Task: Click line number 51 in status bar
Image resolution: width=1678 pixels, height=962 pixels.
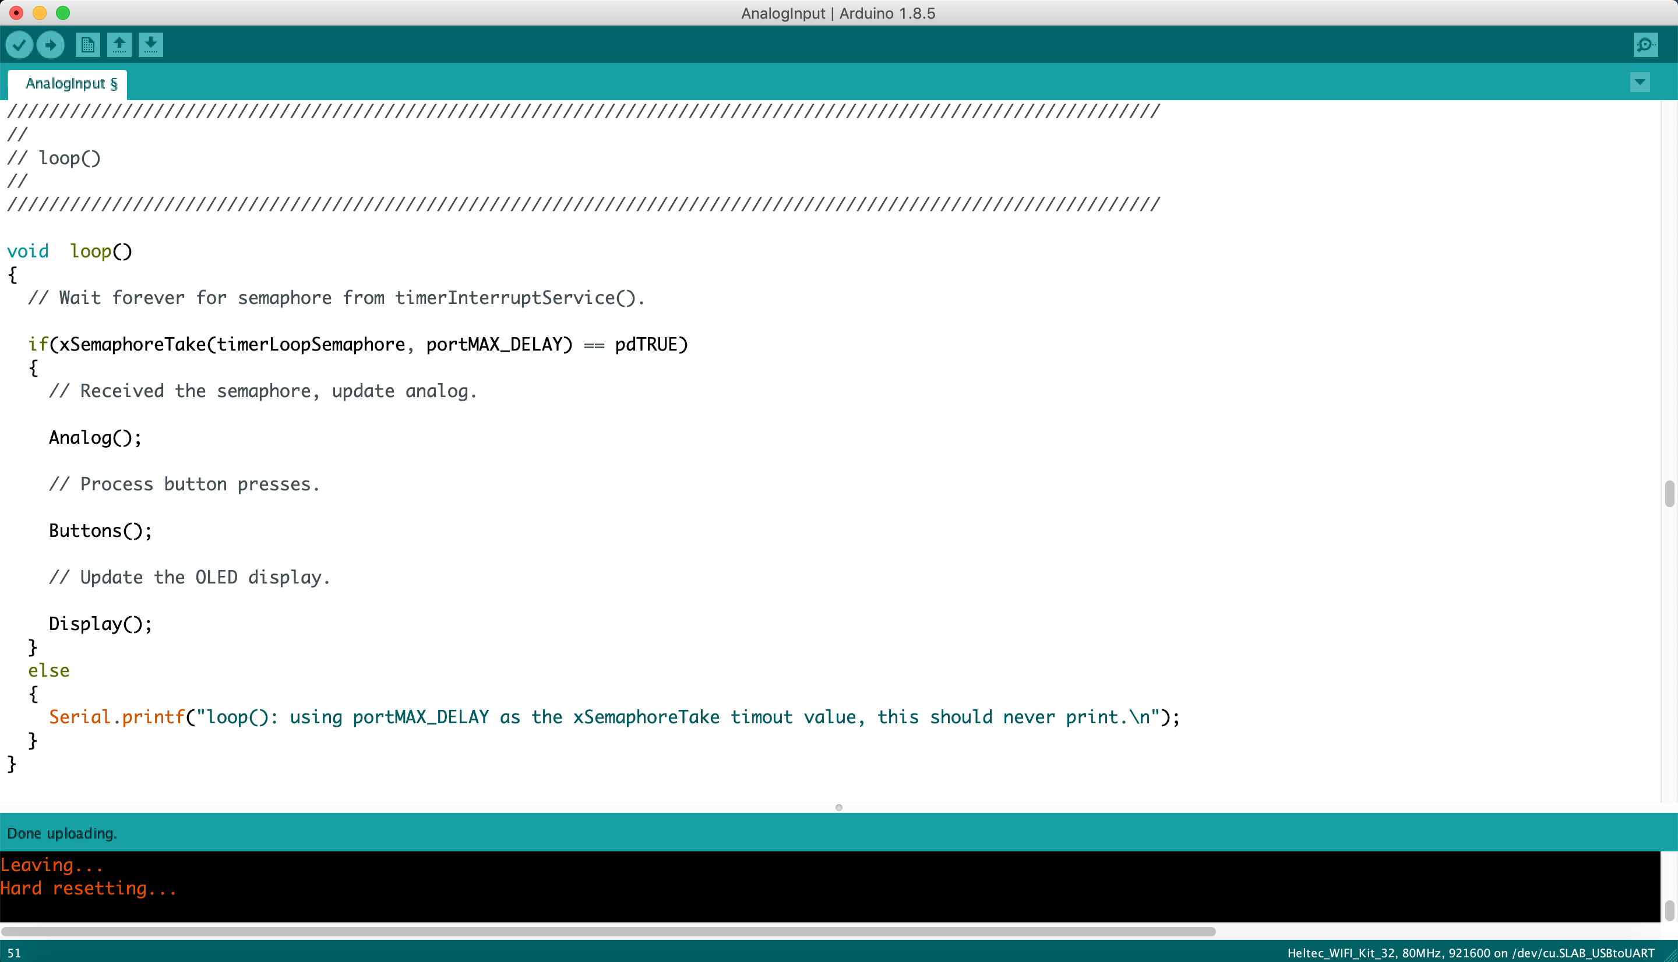Action: tap(14, 953)
